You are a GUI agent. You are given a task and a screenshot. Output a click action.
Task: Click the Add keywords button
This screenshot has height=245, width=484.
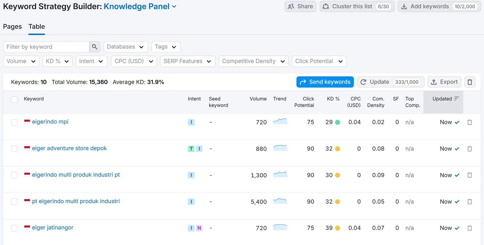click(x=439, y=6)
